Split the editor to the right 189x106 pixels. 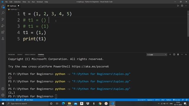[182, 6]
